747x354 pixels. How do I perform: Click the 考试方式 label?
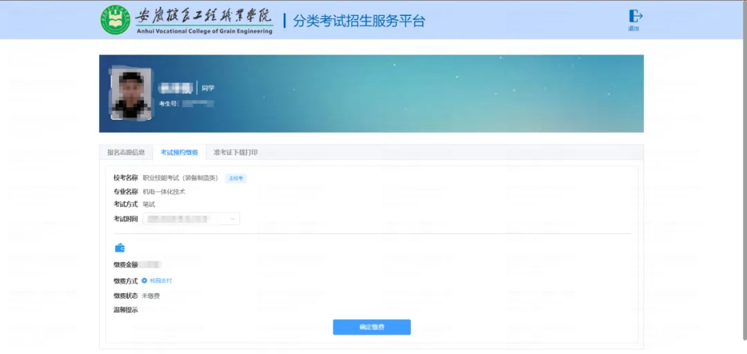click(x=126, y=205)
